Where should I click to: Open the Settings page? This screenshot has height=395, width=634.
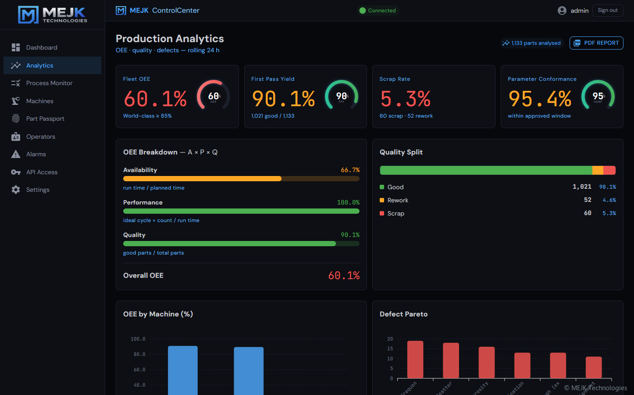click(52, 190)
